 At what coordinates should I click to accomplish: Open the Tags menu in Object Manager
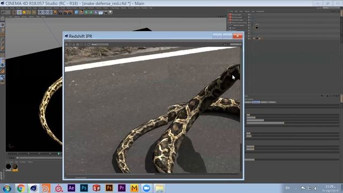click(x=253, y=11)
